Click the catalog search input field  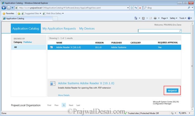(x=159, y=31)
